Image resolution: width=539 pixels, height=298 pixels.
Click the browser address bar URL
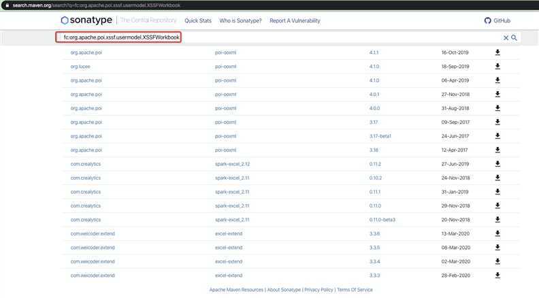(96, 5)
